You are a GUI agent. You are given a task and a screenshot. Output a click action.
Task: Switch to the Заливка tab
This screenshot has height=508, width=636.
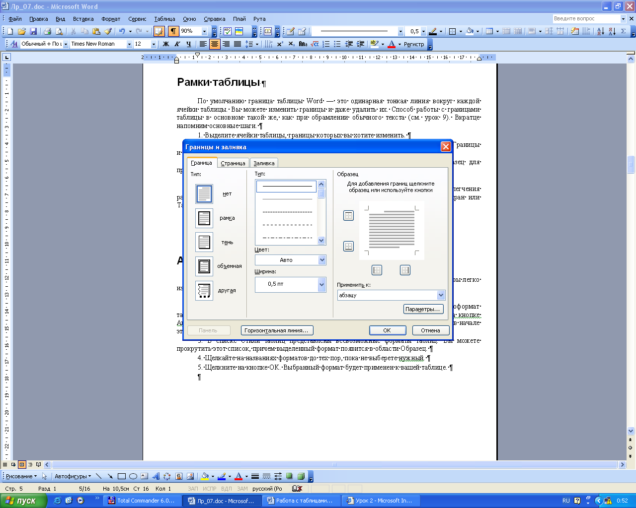tap(264, 163)
